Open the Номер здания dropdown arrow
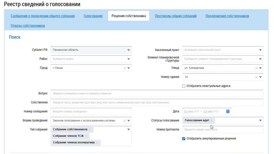The image size is (274, 154). click(x=260, y=77)
